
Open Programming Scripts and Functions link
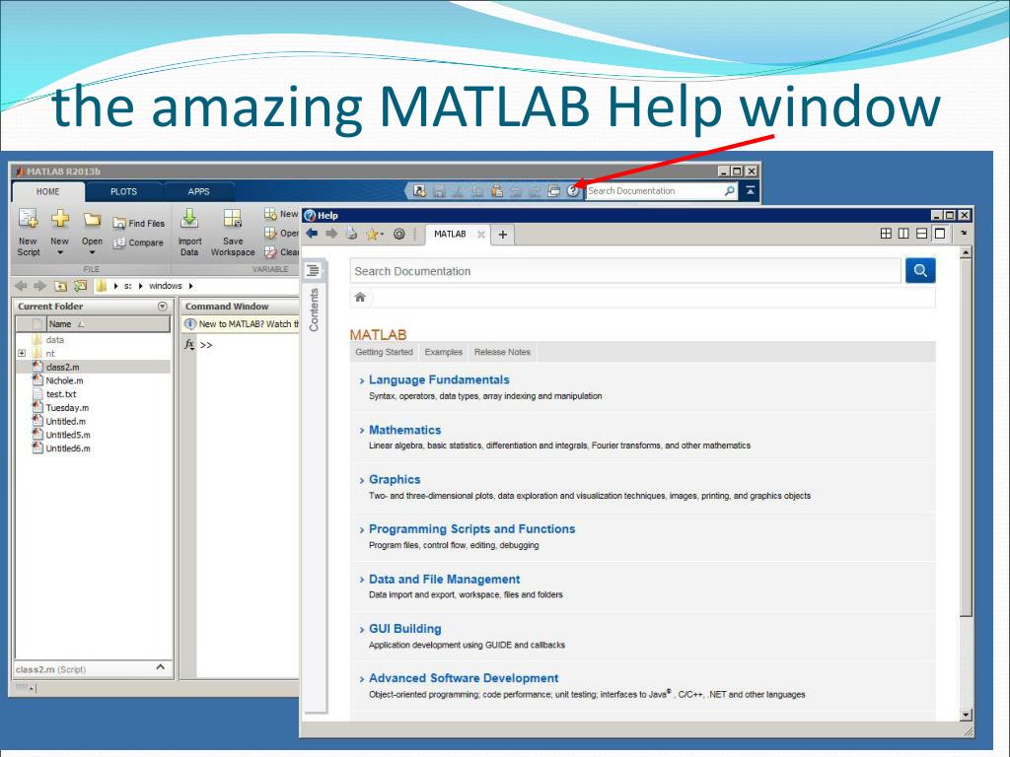click(471, 529)
